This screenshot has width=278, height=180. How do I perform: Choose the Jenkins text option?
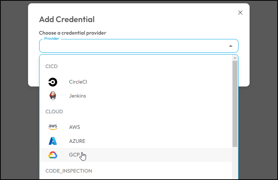[78, 96]
